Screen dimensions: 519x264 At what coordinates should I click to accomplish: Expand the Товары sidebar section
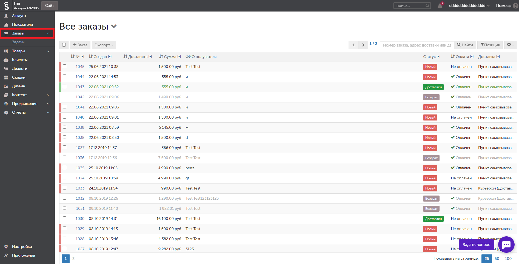(x=48, y=51)
